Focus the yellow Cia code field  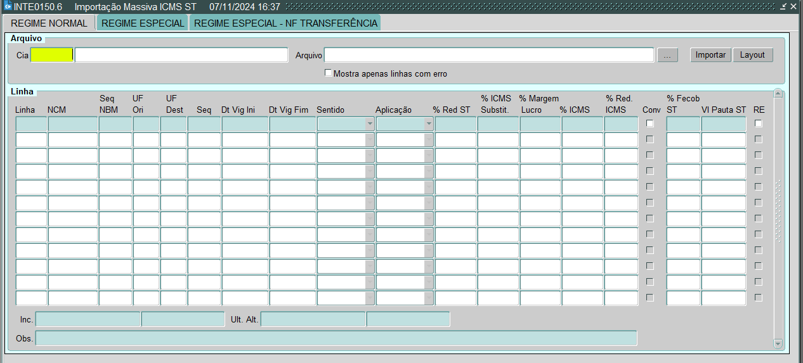point(52,55)
